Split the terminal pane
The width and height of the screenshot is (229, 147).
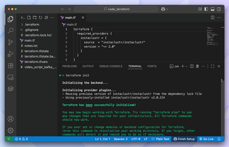point(192,66)
